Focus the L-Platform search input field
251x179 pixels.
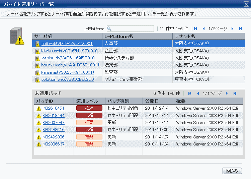130,28
